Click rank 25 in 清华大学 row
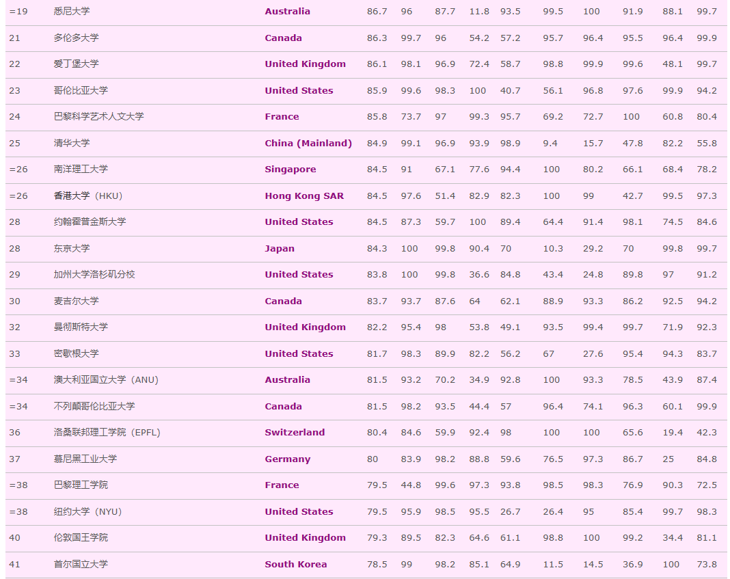Viewport: 730px width, 579px height. coord(14,144)
